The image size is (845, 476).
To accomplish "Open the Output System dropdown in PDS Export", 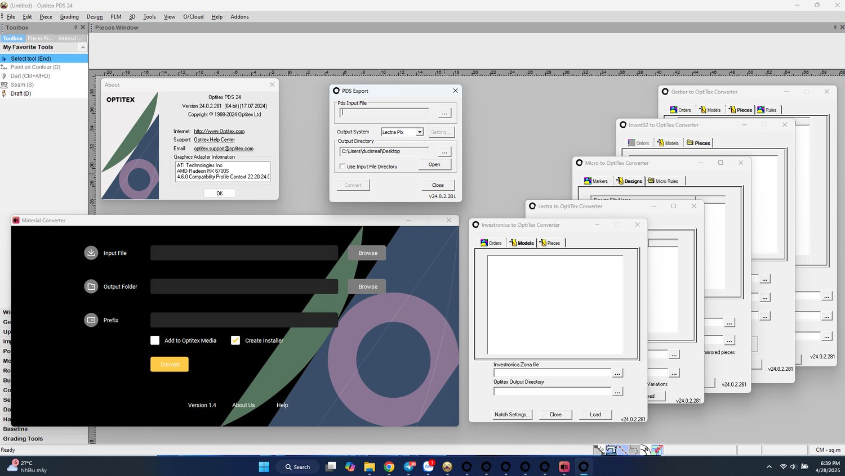I will [x=420, y=132].
